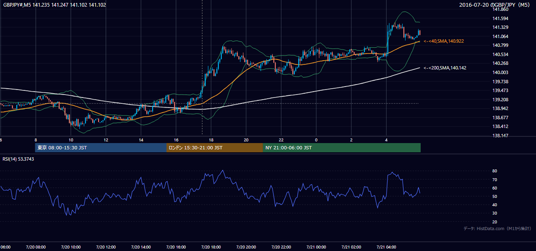Click price axis value 141.329
This screenshot has height=251, width=536.
[501, 27]
